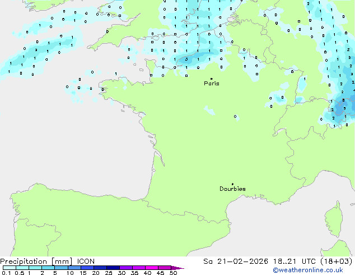Click the 'Precipitation [mm]' title text

point(36,262)
